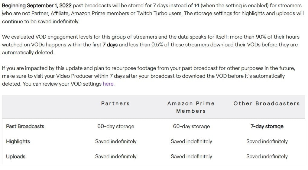This screenshot has width=308, height=170.
Task: Click Saved indefinitely for Prime members' Highlights
Action: click(191, 141)
